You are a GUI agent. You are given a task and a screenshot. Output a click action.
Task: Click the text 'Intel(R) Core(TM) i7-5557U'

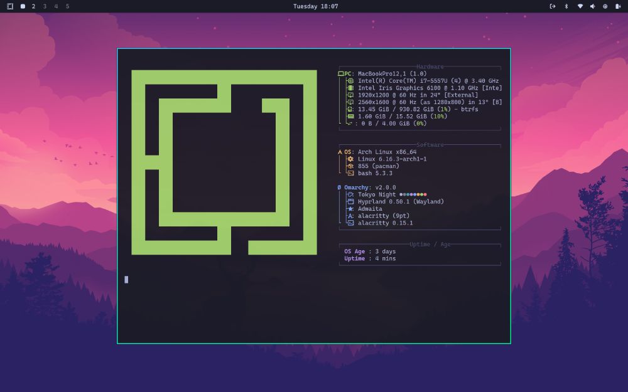(x=403, y=81)
